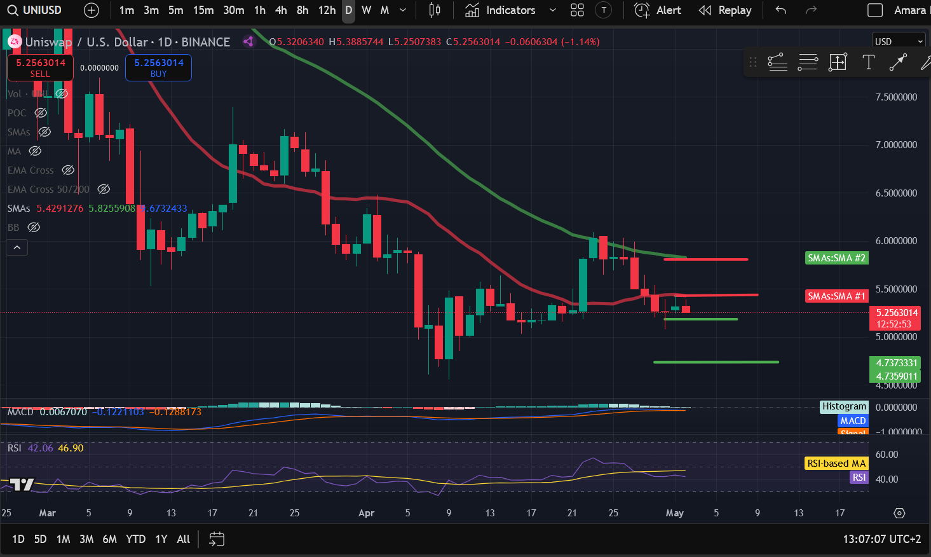The height and width of the screenshot is (557, 931).
Task: Switch to the 1m timeframe
Action: 126,10
